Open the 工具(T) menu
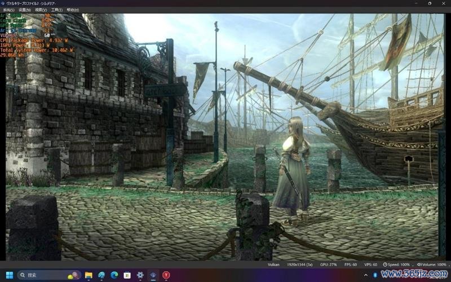The height and width of the screenshot is (282, 451). click(57, 10)
